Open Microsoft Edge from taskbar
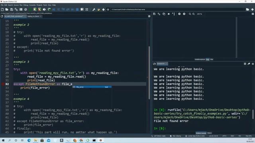This screenshot has width=255, height=143. click(29, 140)
